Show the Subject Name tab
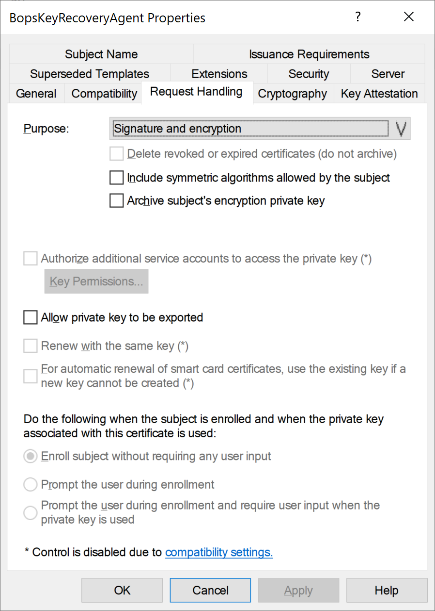 click(101, 54)
